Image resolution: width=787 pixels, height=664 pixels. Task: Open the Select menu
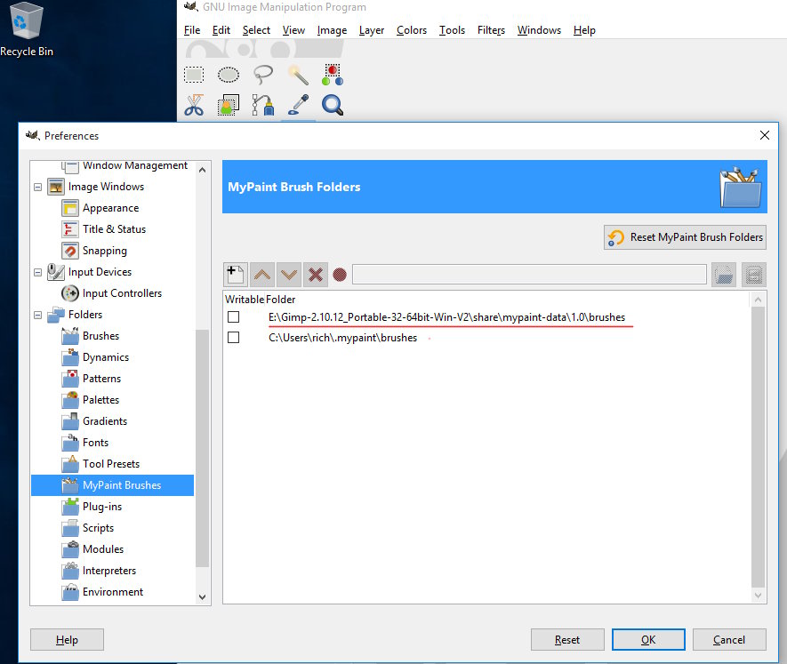256,30
